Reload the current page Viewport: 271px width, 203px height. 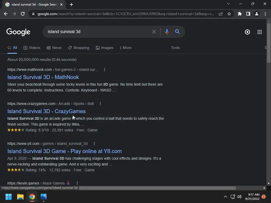[23, 14]
